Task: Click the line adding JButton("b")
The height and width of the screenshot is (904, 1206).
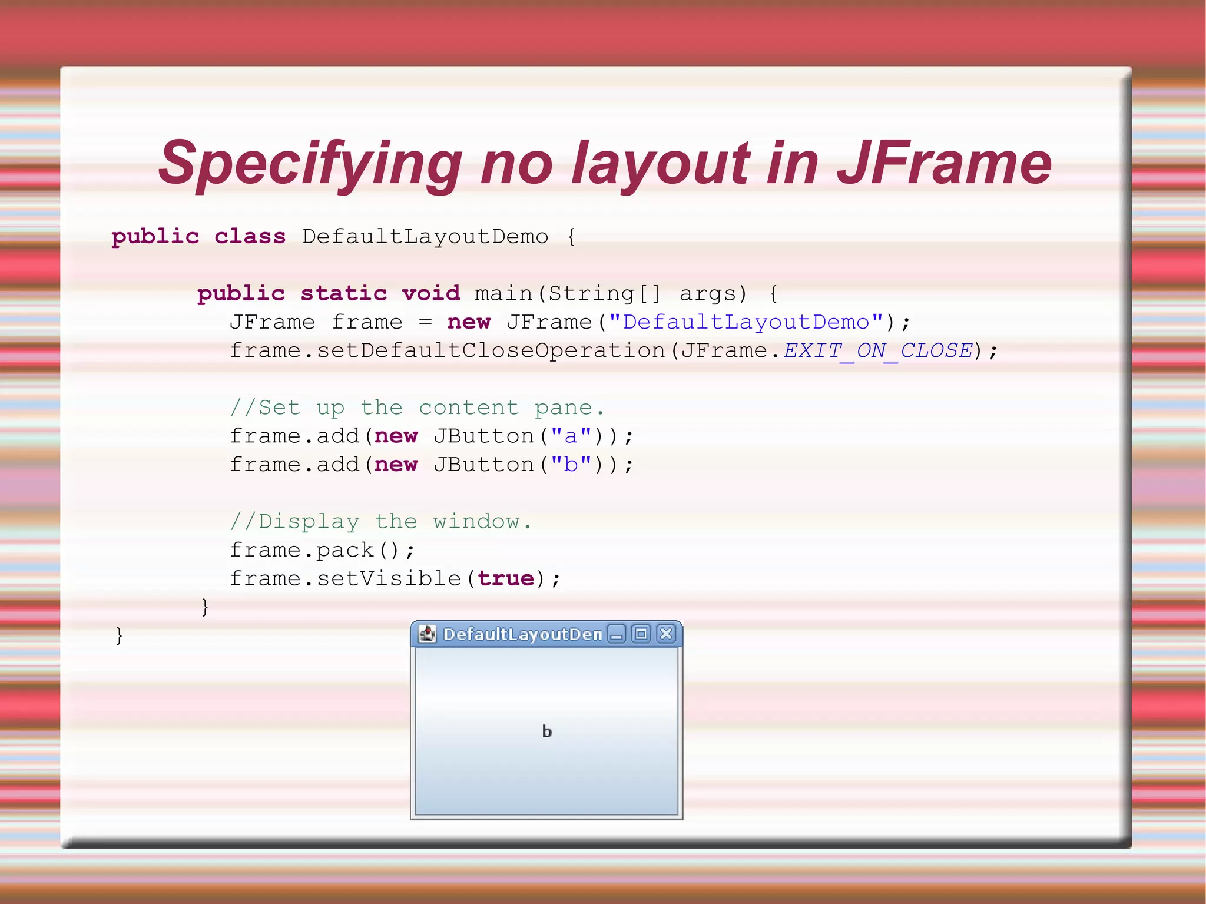Action: pos(432,465)
